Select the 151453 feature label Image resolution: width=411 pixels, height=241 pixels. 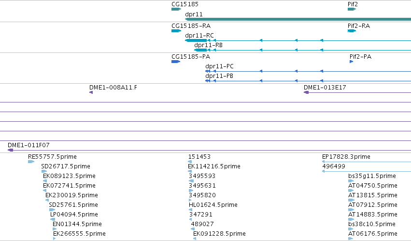[199, 157]
